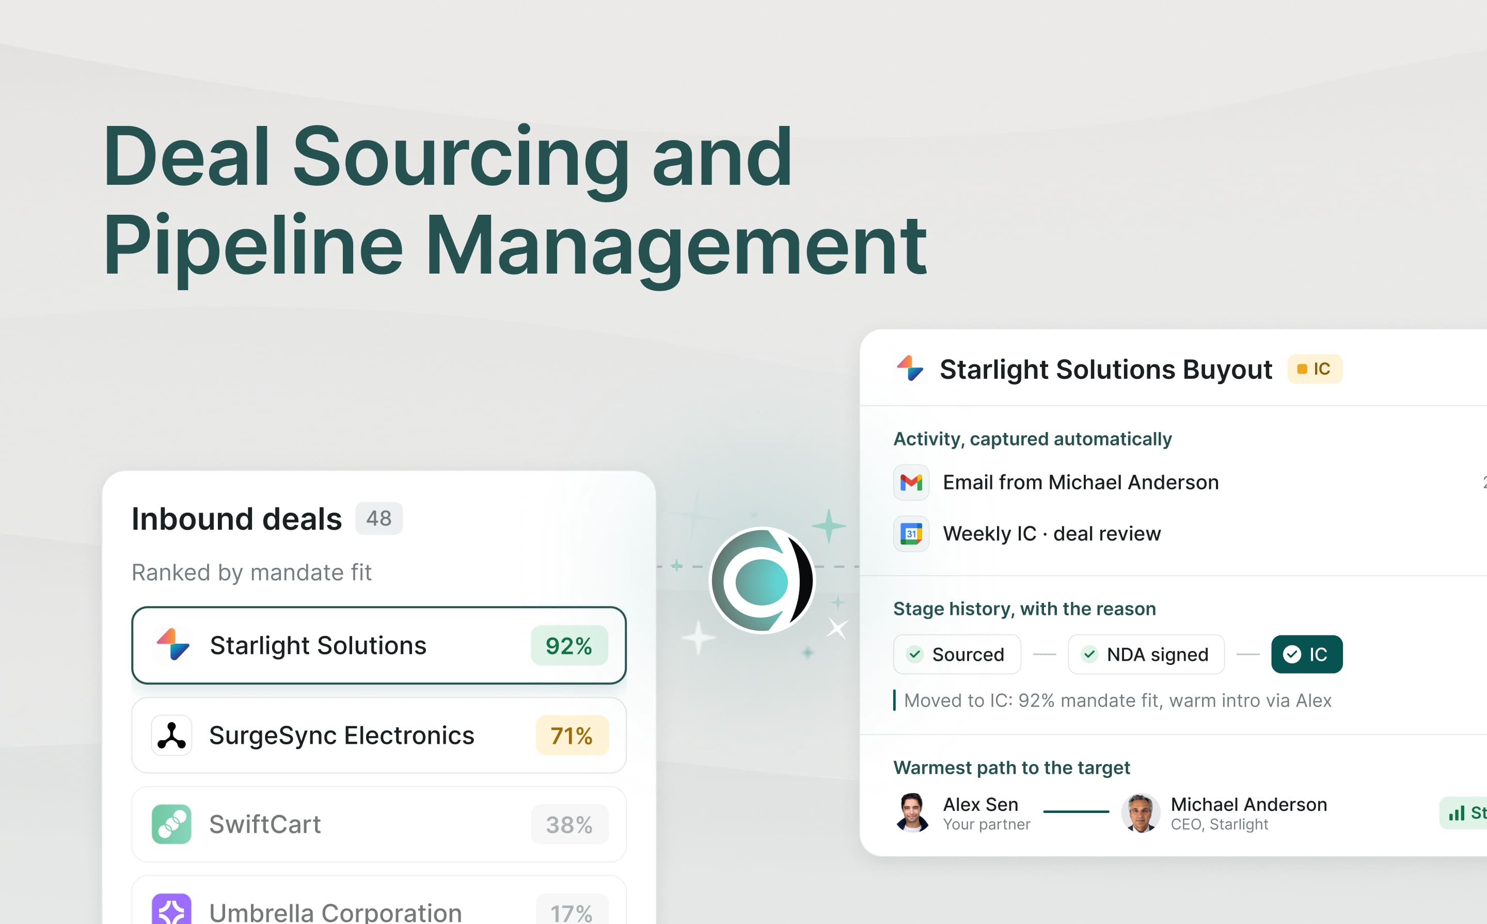
Task: Click the Your partner label
Action: tap(987, 824)
